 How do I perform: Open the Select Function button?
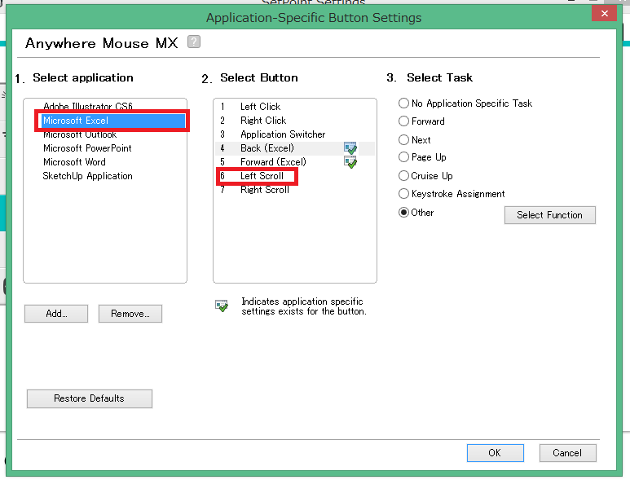tap(549, 215)
